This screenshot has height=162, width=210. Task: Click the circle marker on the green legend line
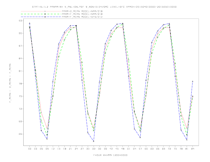pos(45,14)
